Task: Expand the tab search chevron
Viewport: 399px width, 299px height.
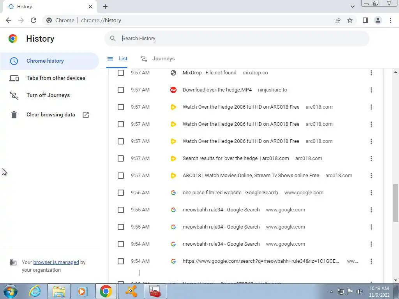Action: (x=352, y=7)
